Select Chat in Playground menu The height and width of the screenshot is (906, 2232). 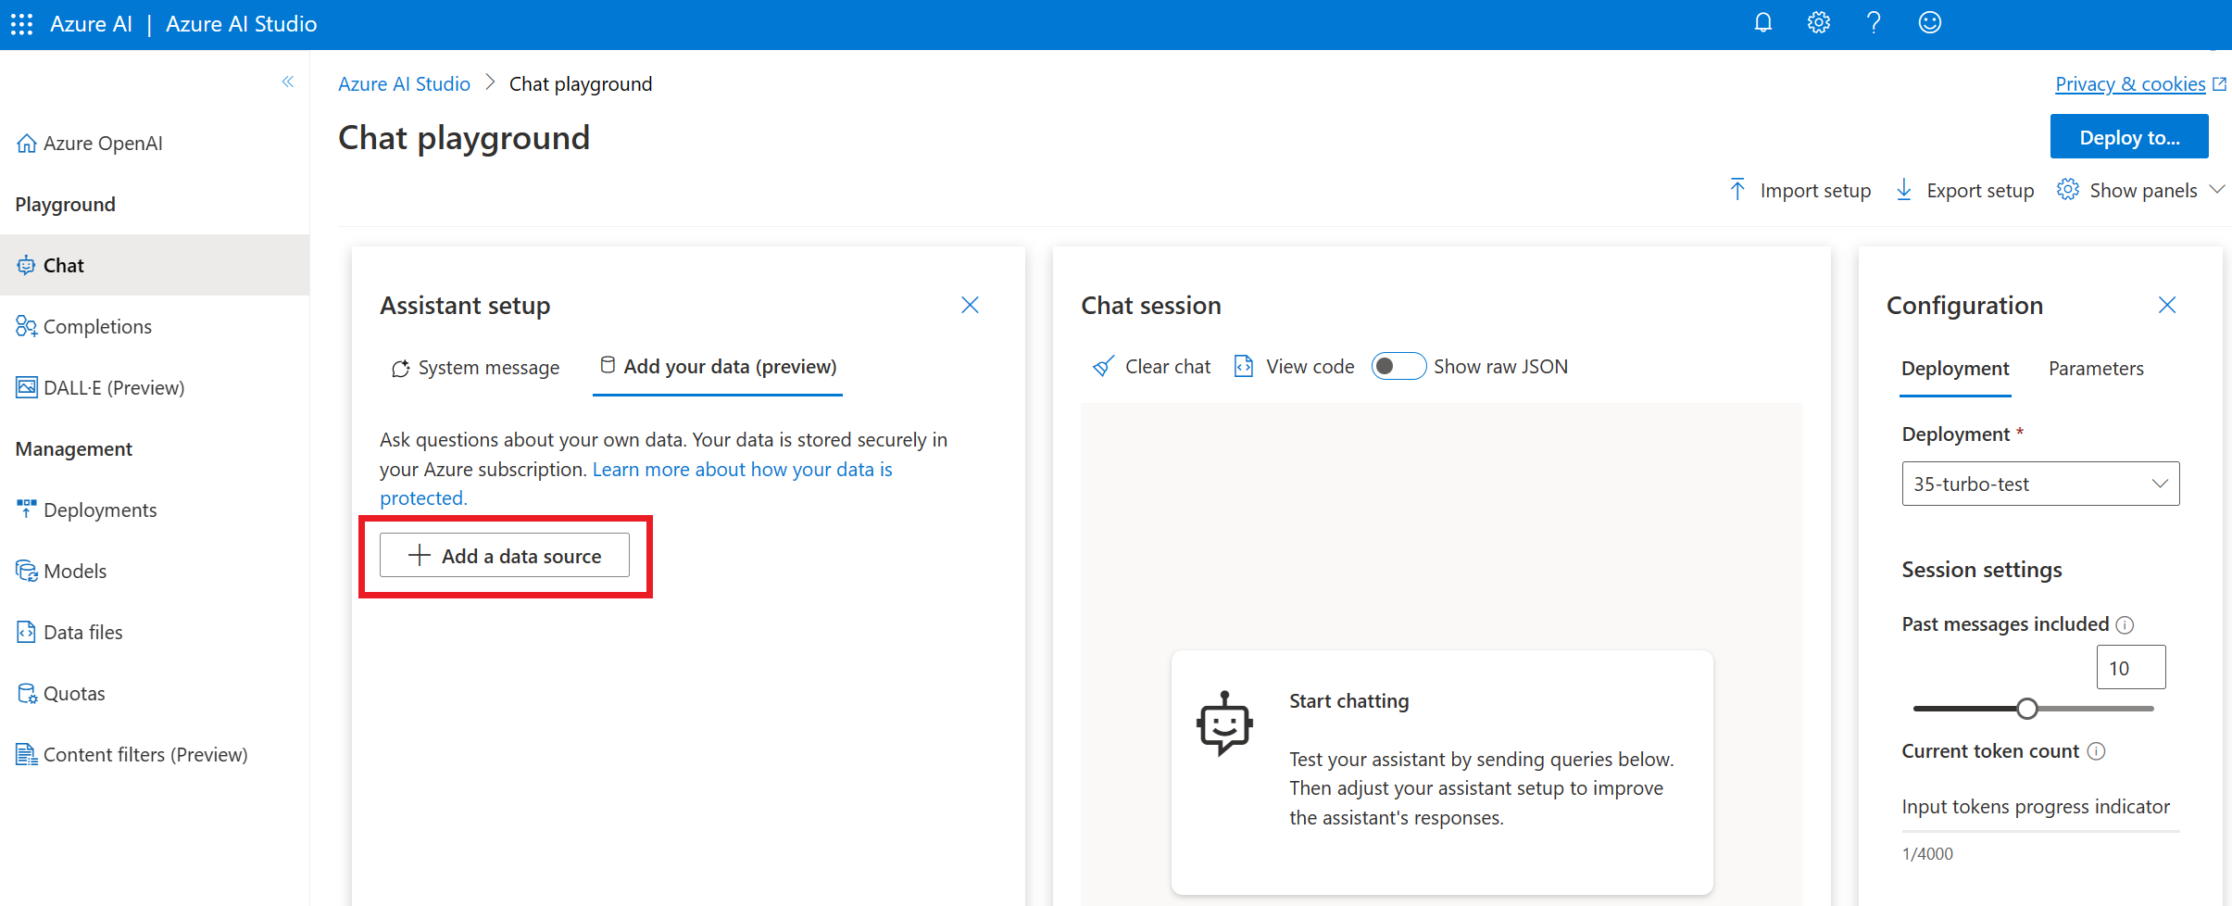(x=155, y=265)
